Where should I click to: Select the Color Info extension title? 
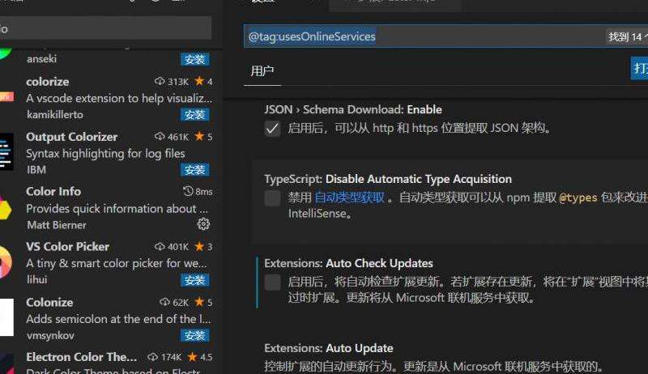(53, 192)
